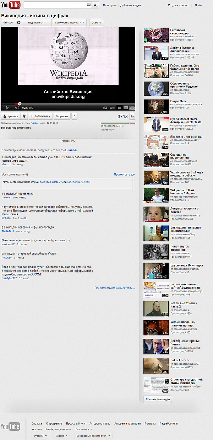Screen dimensions: 213x440
Task: Open Добавить видео in top navigation
Action: pos(130,5)
